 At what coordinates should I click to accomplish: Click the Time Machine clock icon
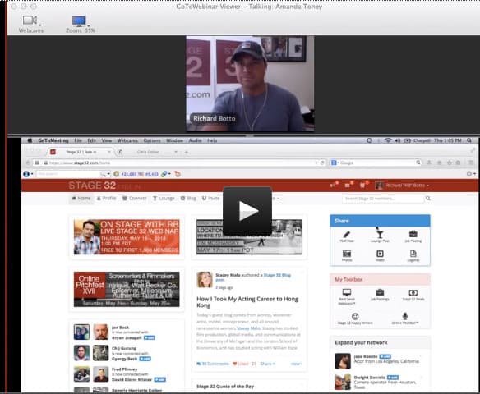[369, 140]
